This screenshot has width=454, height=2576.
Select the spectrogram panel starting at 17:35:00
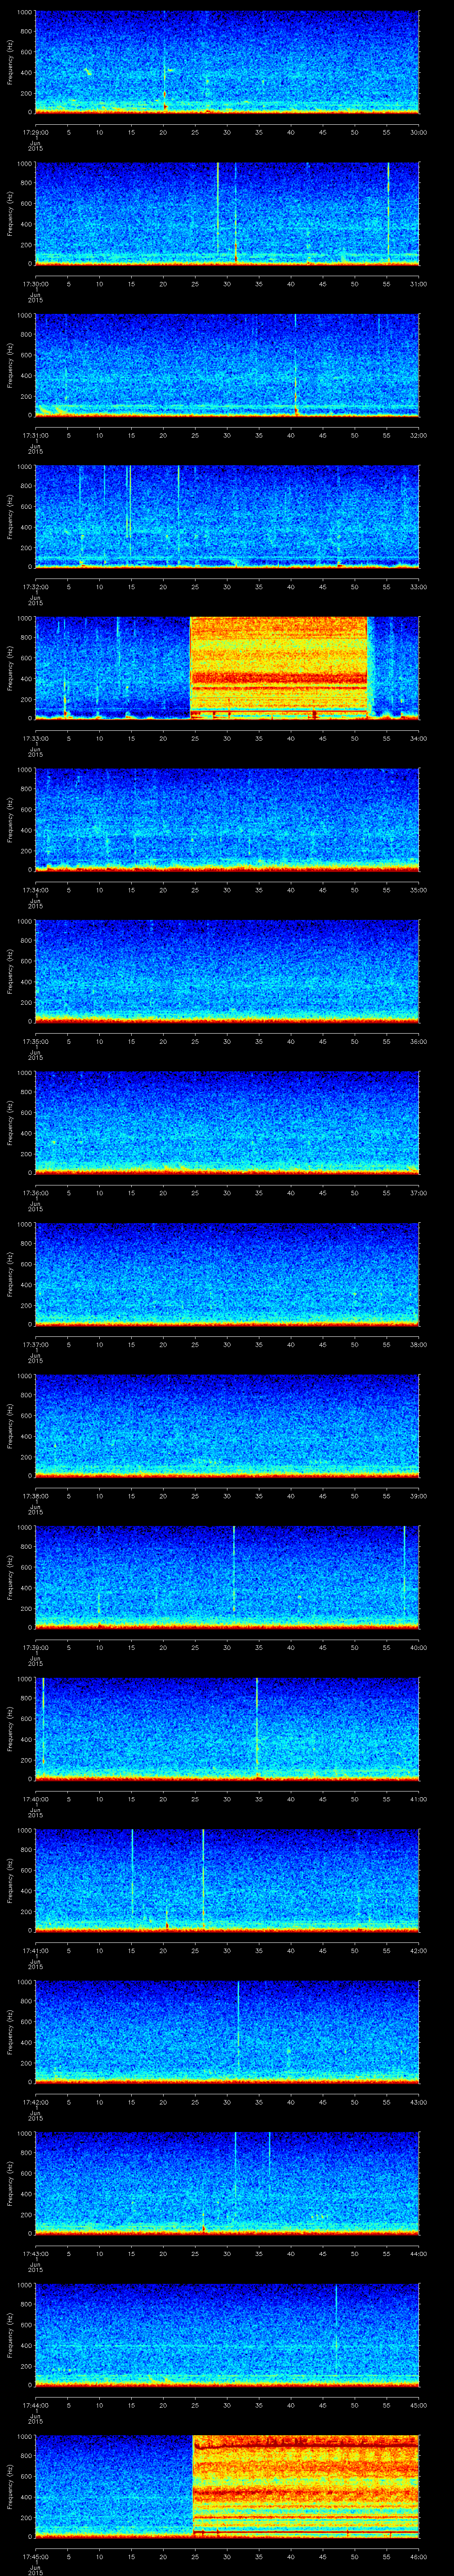click(x=227, y=971)
